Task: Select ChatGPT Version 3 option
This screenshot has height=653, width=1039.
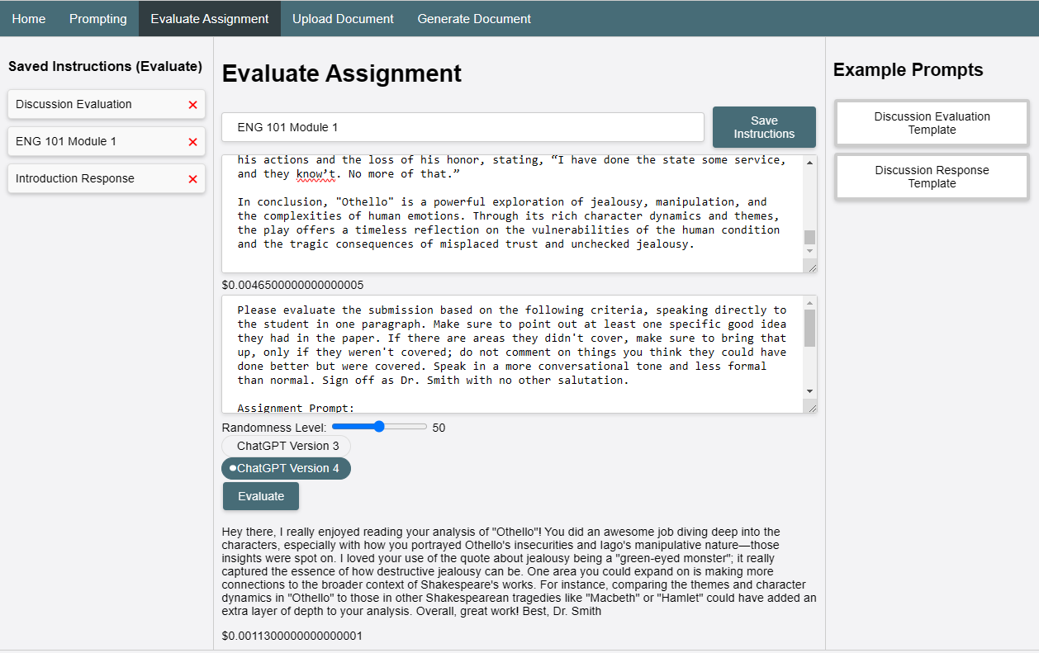Action: [x=287, y=446]
